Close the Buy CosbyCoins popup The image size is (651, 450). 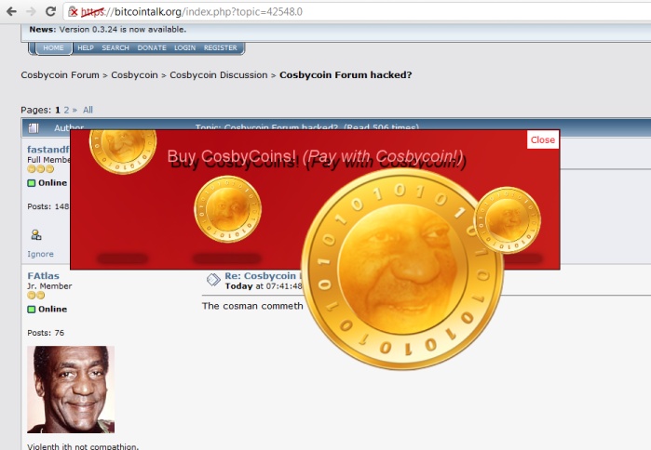click(x=543, y=139)
